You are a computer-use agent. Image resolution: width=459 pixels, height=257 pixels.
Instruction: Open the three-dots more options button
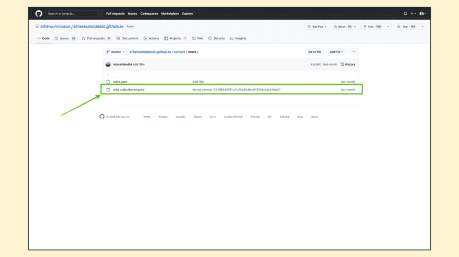[353, 52]
